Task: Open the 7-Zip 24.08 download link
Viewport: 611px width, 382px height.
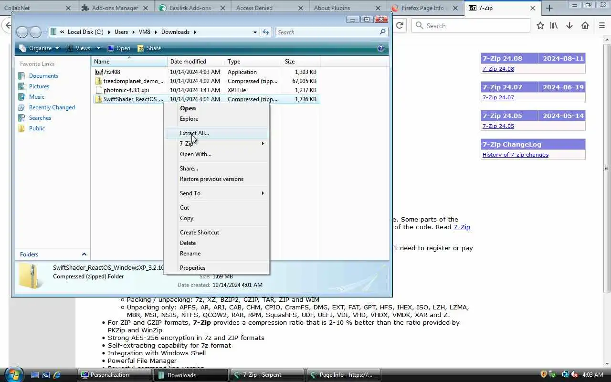Action: click(x=498, y=69)
